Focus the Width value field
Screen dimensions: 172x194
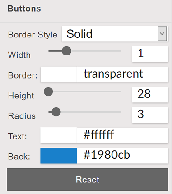pos(150,54)
